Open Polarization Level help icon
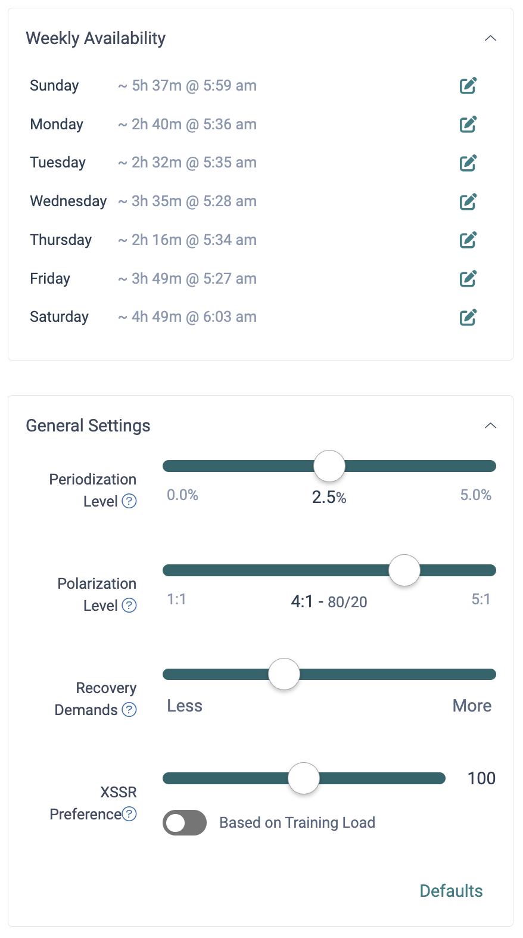Viewport: 523px width, 938px height. [x=129, y=605]
